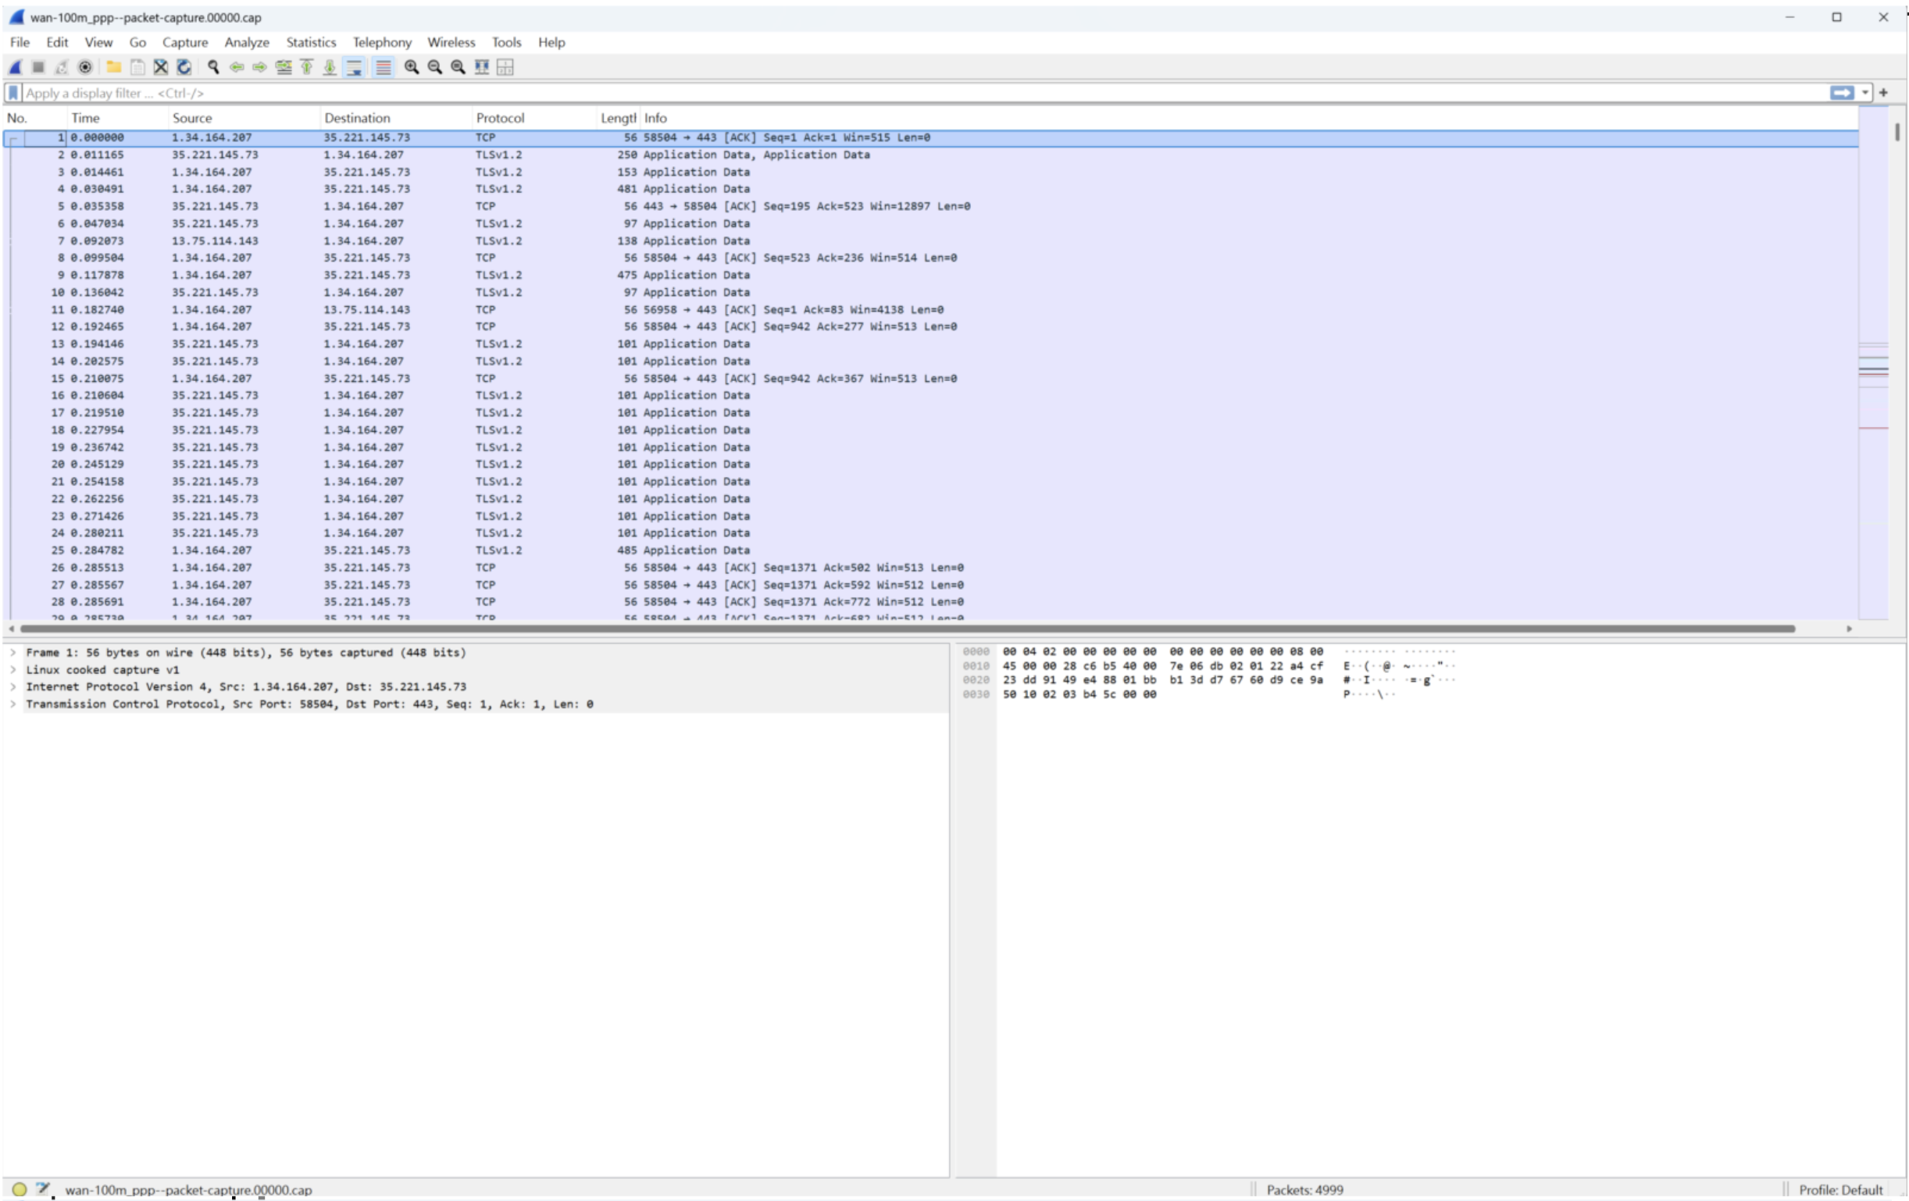Start capturing packets with shark fin
The height and width of the screenshot is (1201, 1909).
click(15, 67)
